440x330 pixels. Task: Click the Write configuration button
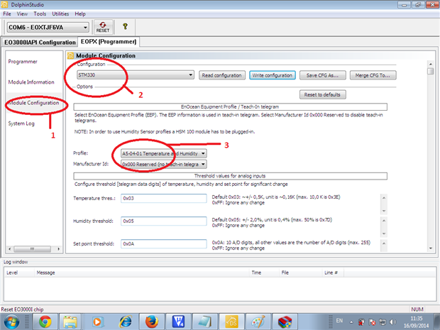tap(273, 75)
